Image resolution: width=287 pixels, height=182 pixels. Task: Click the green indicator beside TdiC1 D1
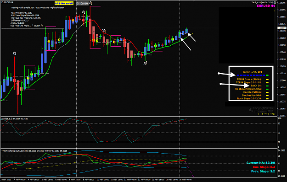(267, 86)
